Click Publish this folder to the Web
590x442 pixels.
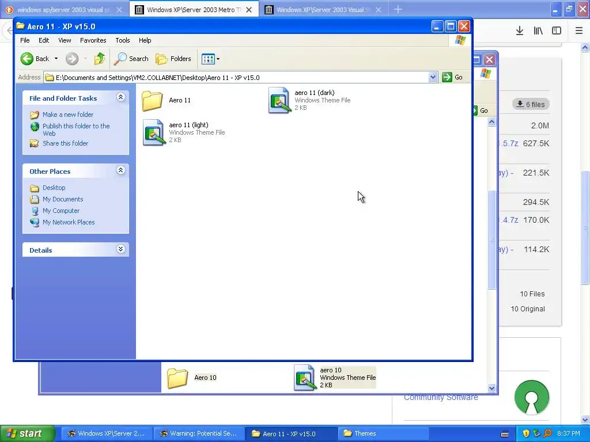[76, 129]
